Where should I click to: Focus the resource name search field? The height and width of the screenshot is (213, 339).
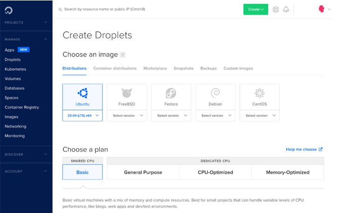pyautogui.click(x=104, y=9)
